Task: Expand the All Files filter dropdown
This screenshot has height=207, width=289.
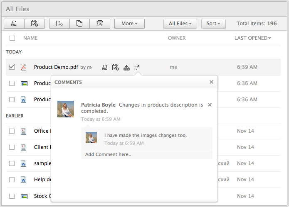Action: [x=180, y=24]
